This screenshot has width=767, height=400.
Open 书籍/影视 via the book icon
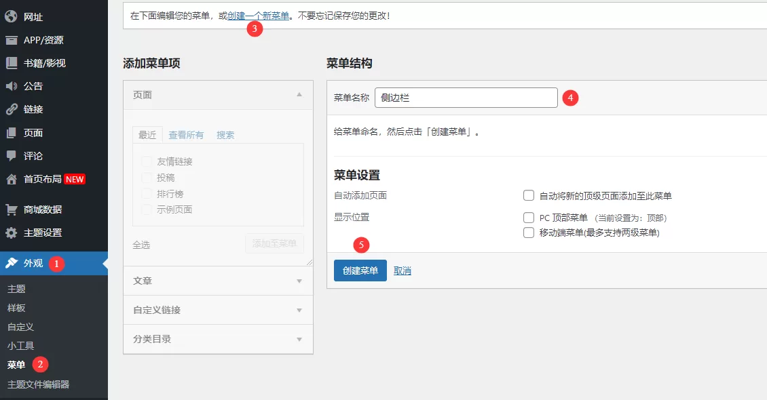(x=10, y=62)
